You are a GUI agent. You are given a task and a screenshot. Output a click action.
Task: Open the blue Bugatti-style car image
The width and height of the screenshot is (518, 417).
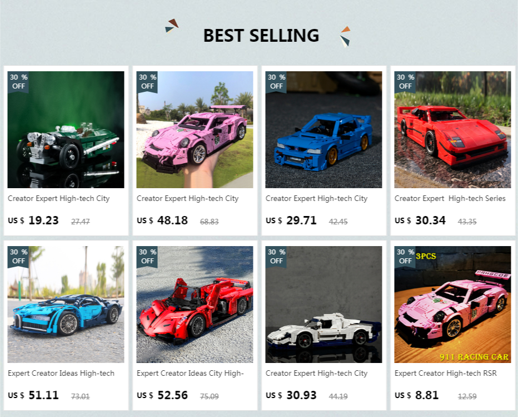(66, 305)
